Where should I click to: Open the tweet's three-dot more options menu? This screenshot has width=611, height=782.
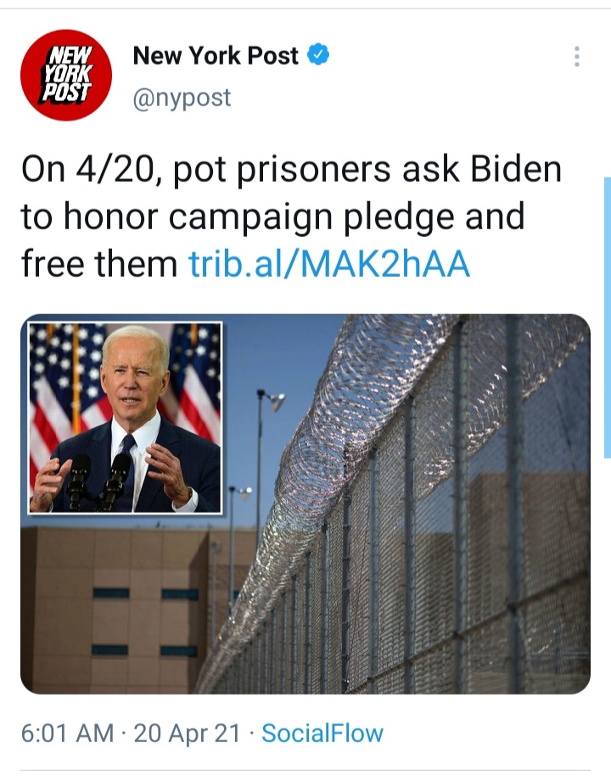coord(576,56)
